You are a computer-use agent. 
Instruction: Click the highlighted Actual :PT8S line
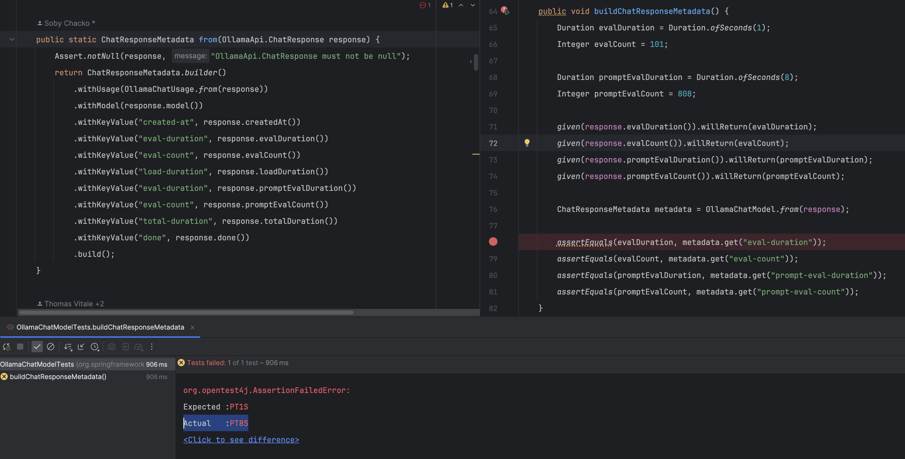tap(216, 423)
